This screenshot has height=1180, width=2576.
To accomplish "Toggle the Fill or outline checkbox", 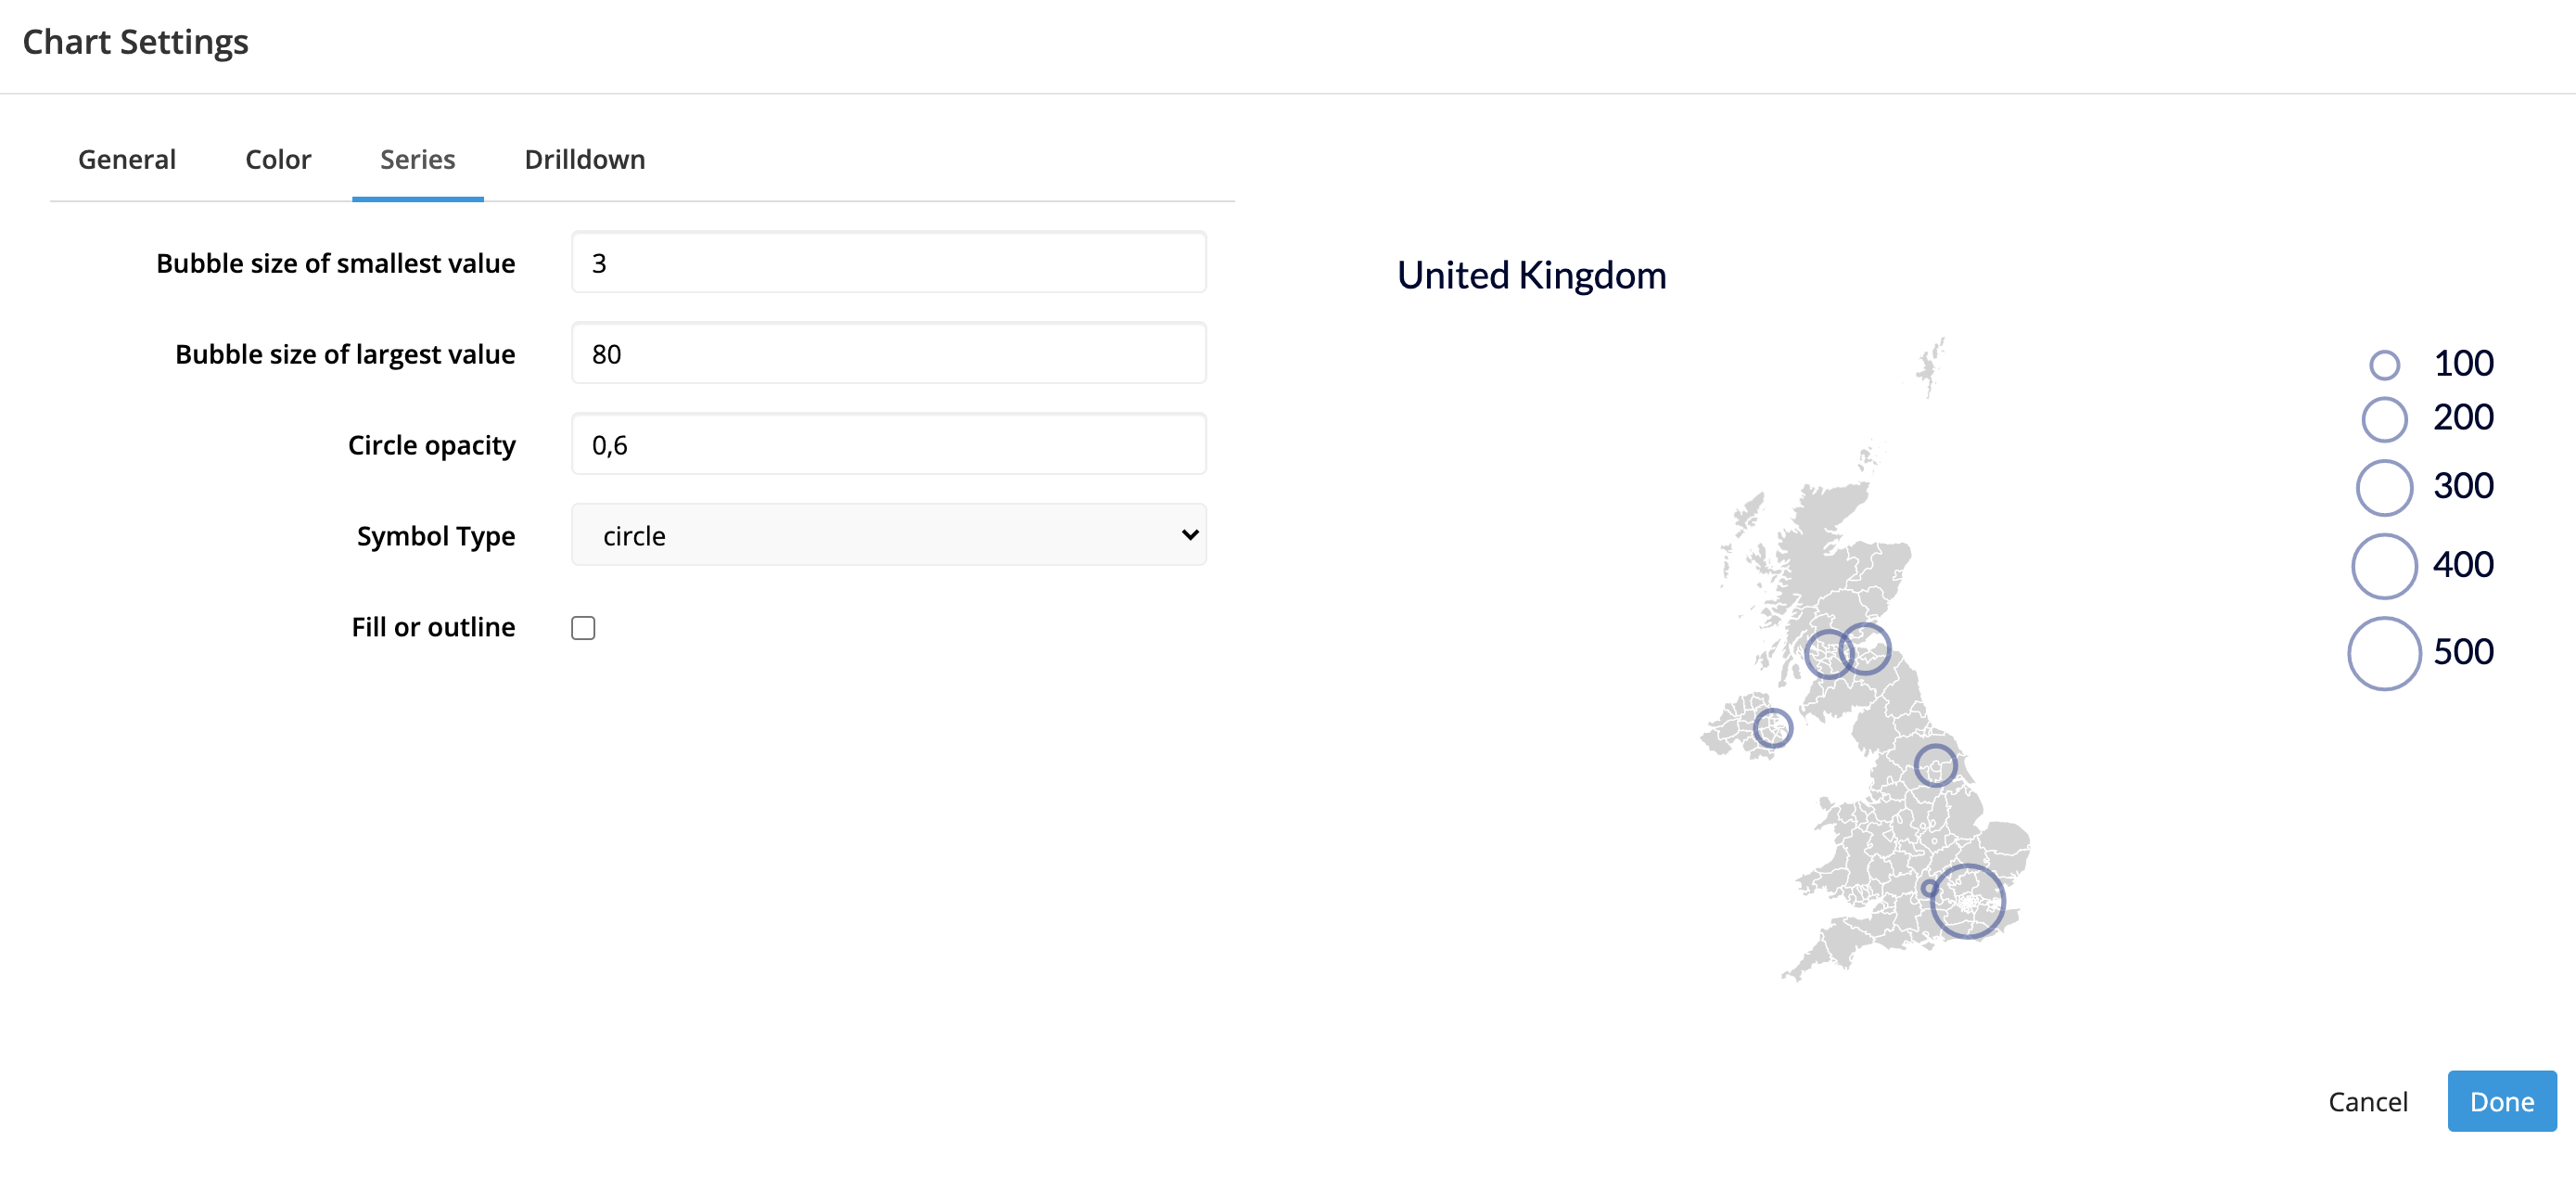I will [583, 628].
